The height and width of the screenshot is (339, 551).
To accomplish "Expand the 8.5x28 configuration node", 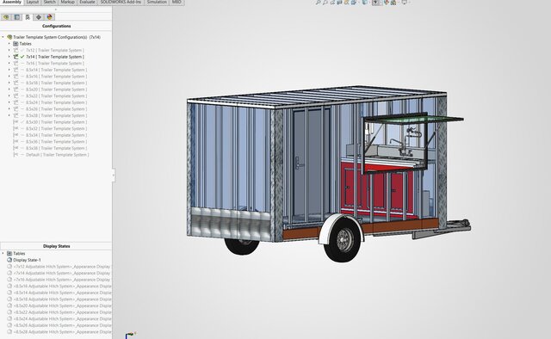I will pyautogui.click(x=9, y=115).
